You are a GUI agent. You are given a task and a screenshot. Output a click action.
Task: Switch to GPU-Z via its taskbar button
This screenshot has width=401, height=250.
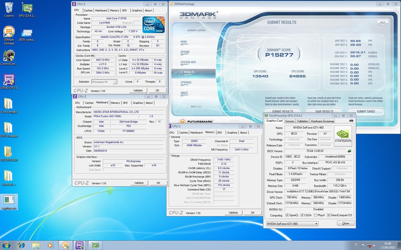pyautogui.click(x=95, y=245)
